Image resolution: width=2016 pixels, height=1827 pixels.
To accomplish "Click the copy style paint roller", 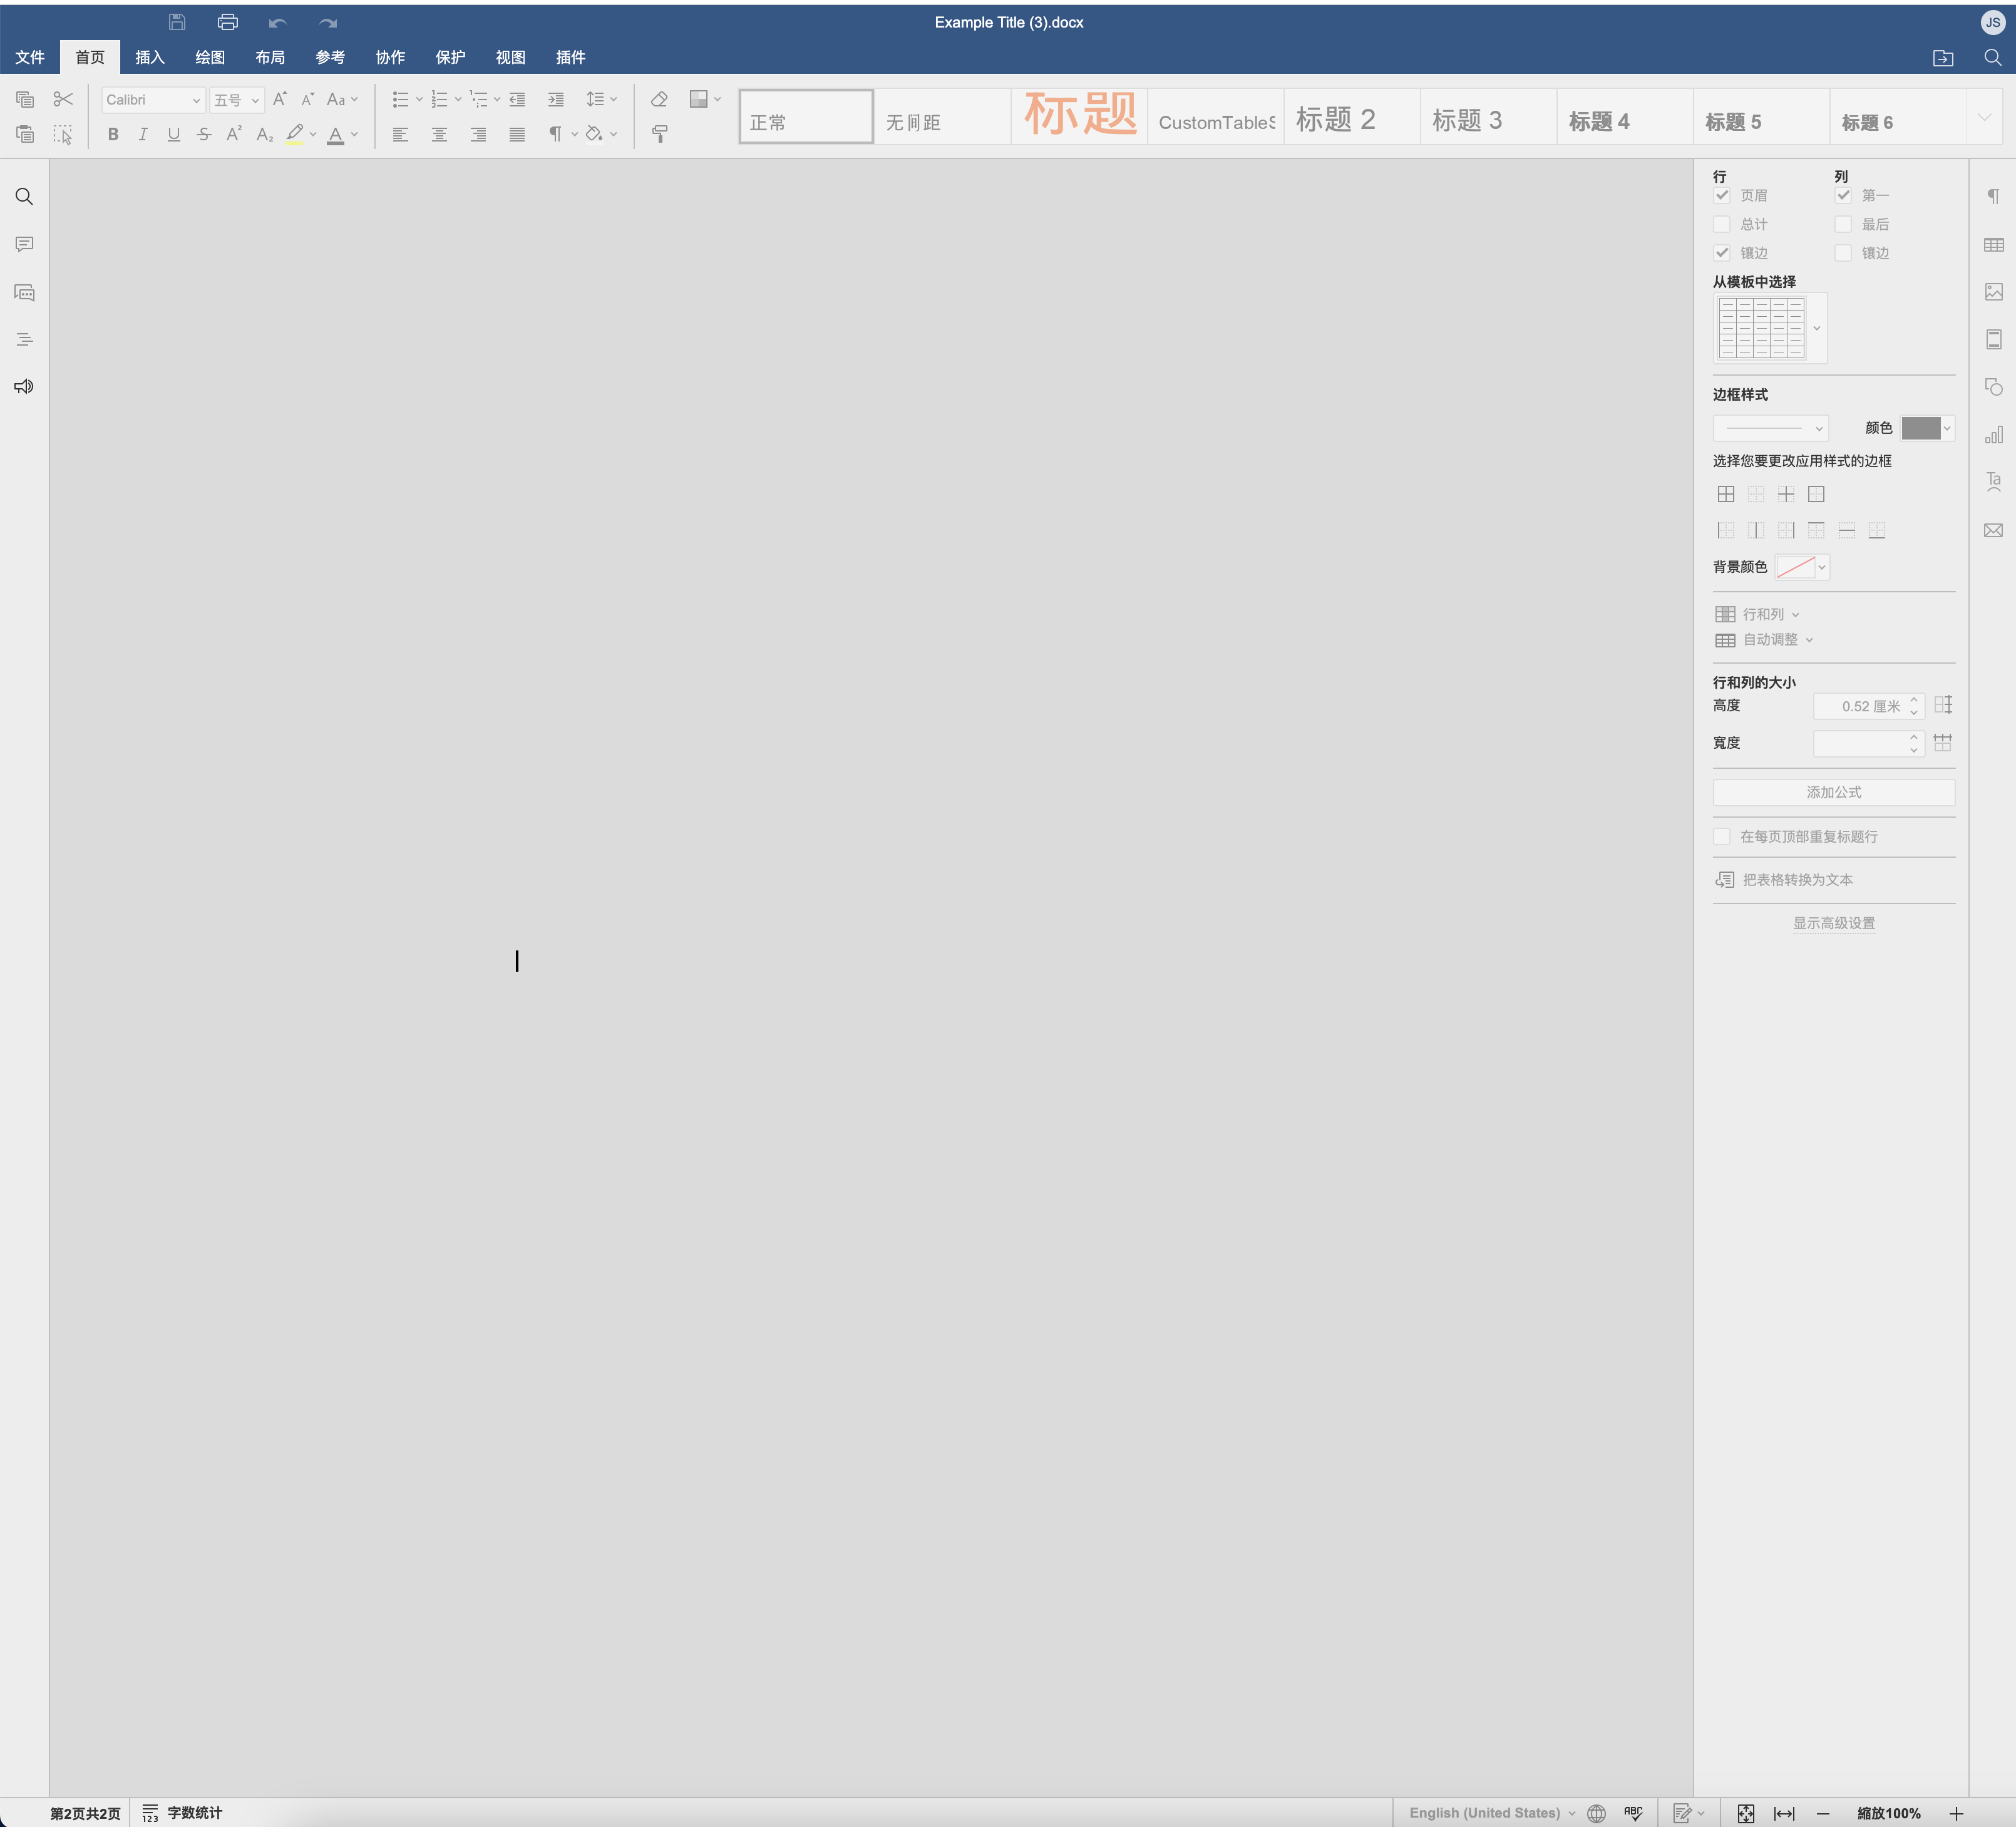I will tap(659, 134).
